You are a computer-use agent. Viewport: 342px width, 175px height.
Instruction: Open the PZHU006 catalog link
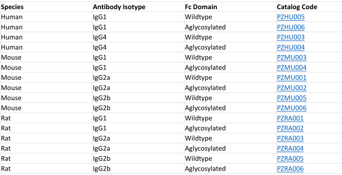(x=291, y=27)
